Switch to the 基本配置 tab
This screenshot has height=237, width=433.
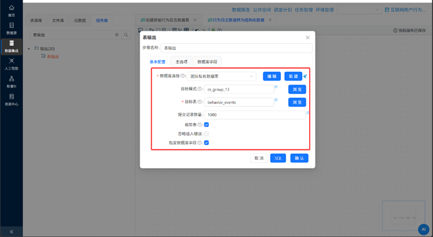(x=158, y=62)
